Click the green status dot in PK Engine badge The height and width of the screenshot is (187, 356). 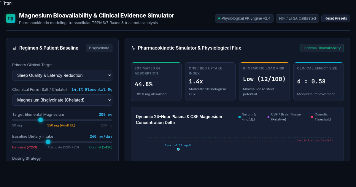[219, 18]
